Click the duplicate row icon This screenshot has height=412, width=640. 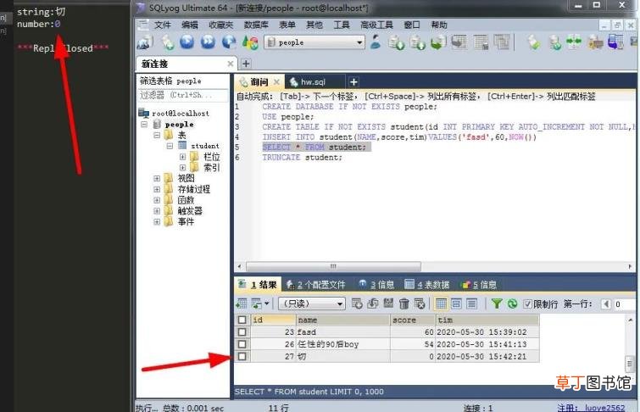pyautogui.click(x=373, y=303)
